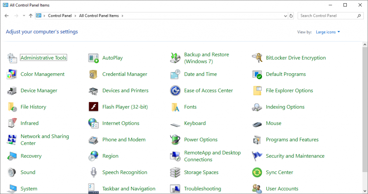Go back using the Back arrow
The width and height of the screenshot is (368, 194).
[x=6, y=16]
